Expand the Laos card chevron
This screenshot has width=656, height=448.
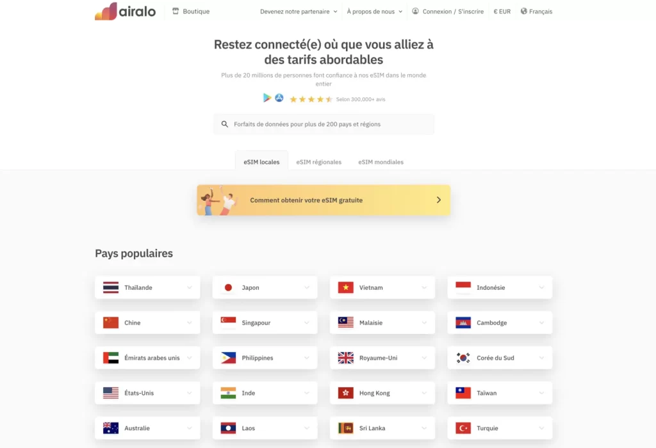[307, 428]
